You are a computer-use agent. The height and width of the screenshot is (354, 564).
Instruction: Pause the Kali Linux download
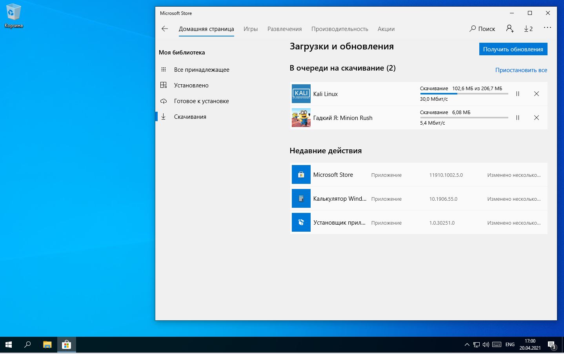[518, 94]
